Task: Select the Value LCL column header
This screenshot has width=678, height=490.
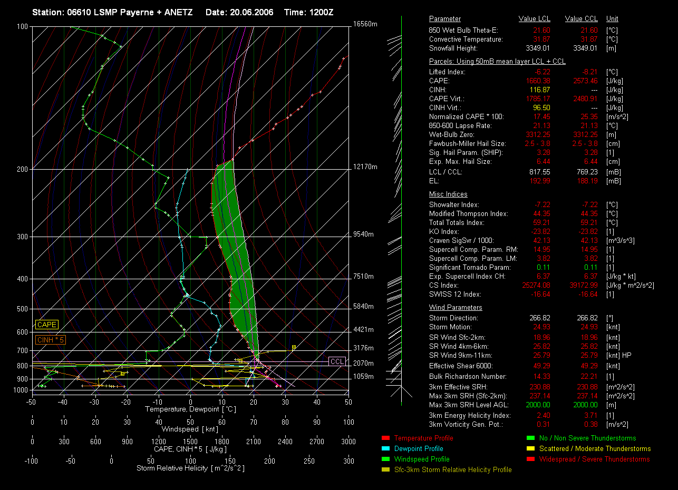Action: click(534, 19)
